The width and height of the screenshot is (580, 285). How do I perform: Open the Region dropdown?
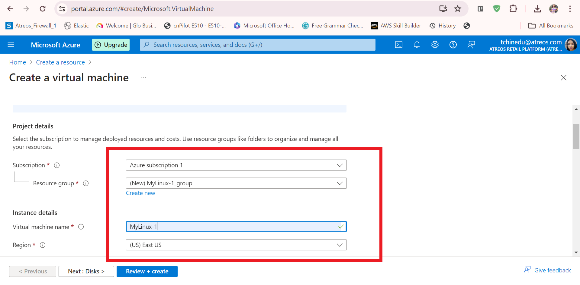pos(236,245)
